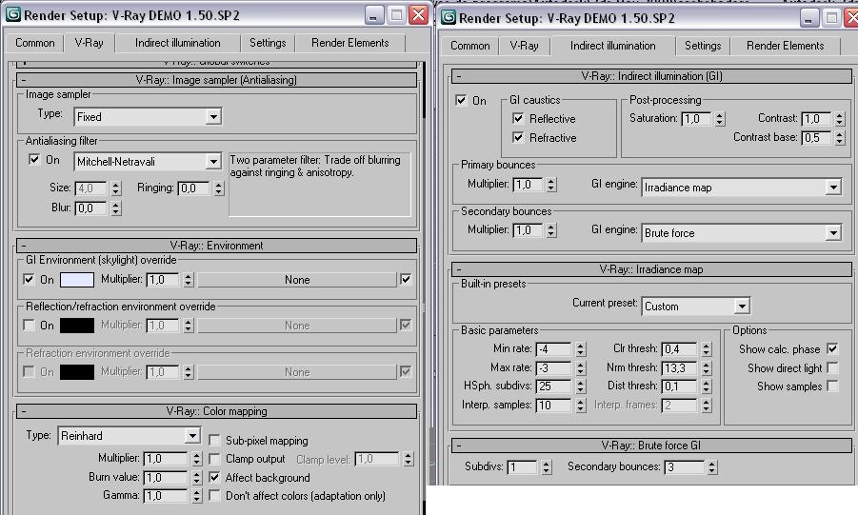This screenshot has width=858, height=515.
Task: Open Settings tab in right window
Action: [x=703, y=46]
